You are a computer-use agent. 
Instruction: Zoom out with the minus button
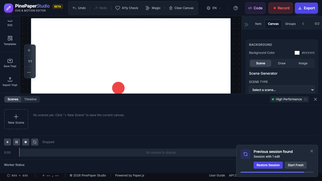tap(29, 72)
